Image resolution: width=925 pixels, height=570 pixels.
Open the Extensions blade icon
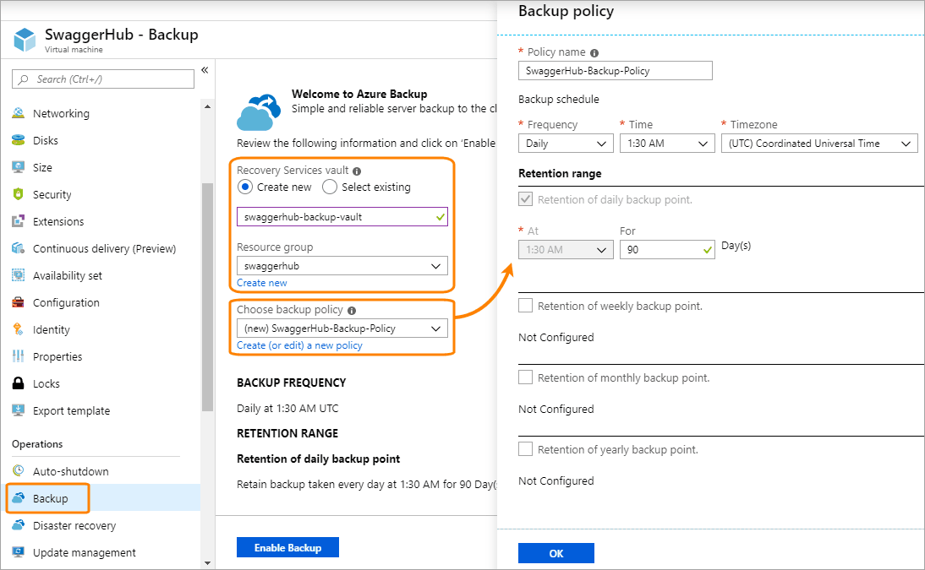pyautogui.click(x=19, y=221)
